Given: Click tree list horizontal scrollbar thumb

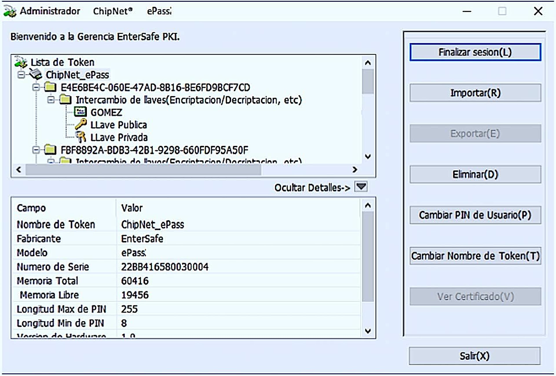Looking at the screenshot, I should pyautogui.click(x=143, y=170).
